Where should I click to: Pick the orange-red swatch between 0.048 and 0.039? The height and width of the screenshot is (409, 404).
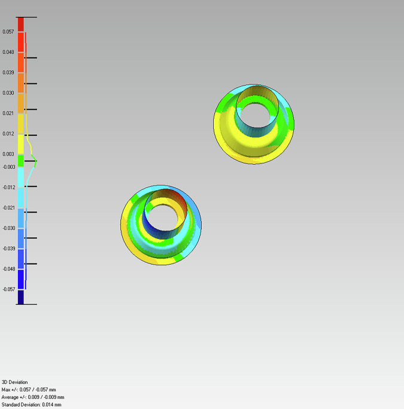click(21, 63)
